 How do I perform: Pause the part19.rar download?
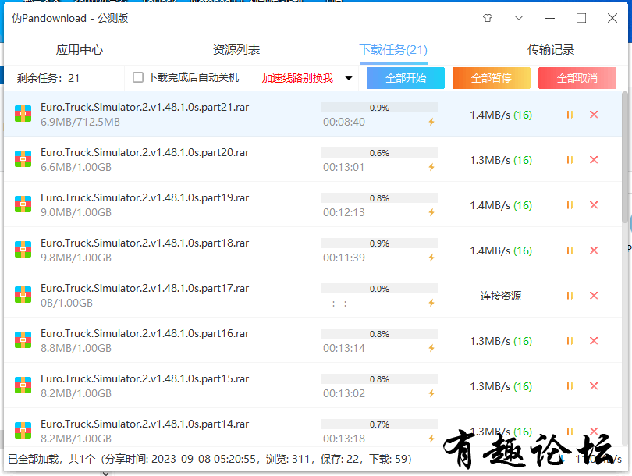click(x=570, y=205)
